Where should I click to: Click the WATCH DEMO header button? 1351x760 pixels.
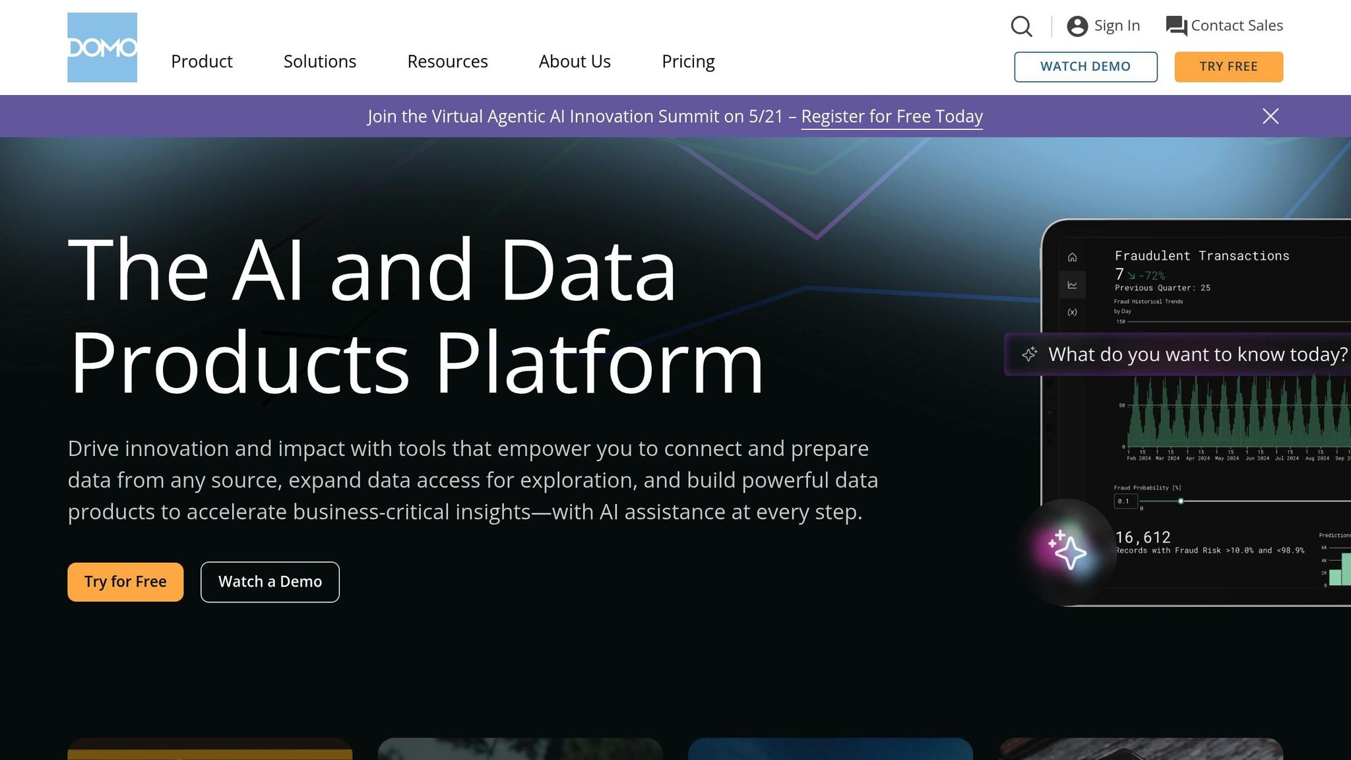[x=1085, y=67]
